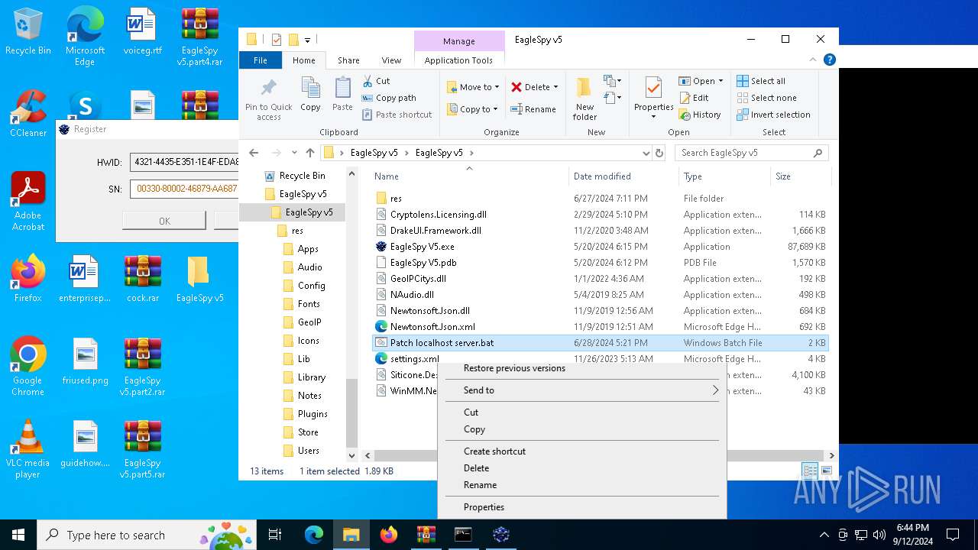Click the HWID field in Register
Screen dimensions: 978x550
[x=184, y=162]
